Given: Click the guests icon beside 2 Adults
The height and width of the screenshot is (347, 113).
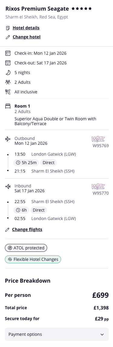Looking at the screenshot, I should (8, 82).
